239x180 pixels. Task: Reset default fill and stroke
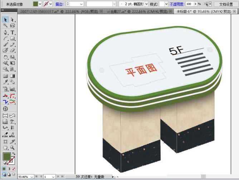tap(4, 163)
